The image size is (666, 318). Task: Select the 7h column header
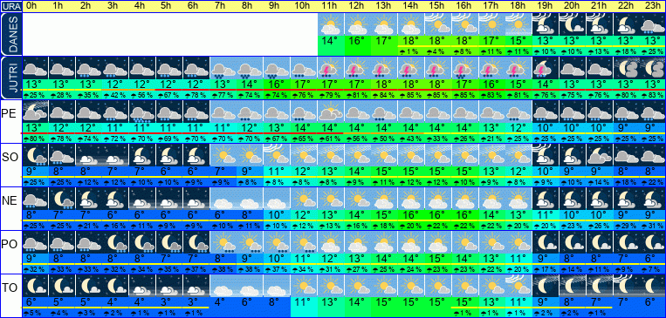[219, 6]
